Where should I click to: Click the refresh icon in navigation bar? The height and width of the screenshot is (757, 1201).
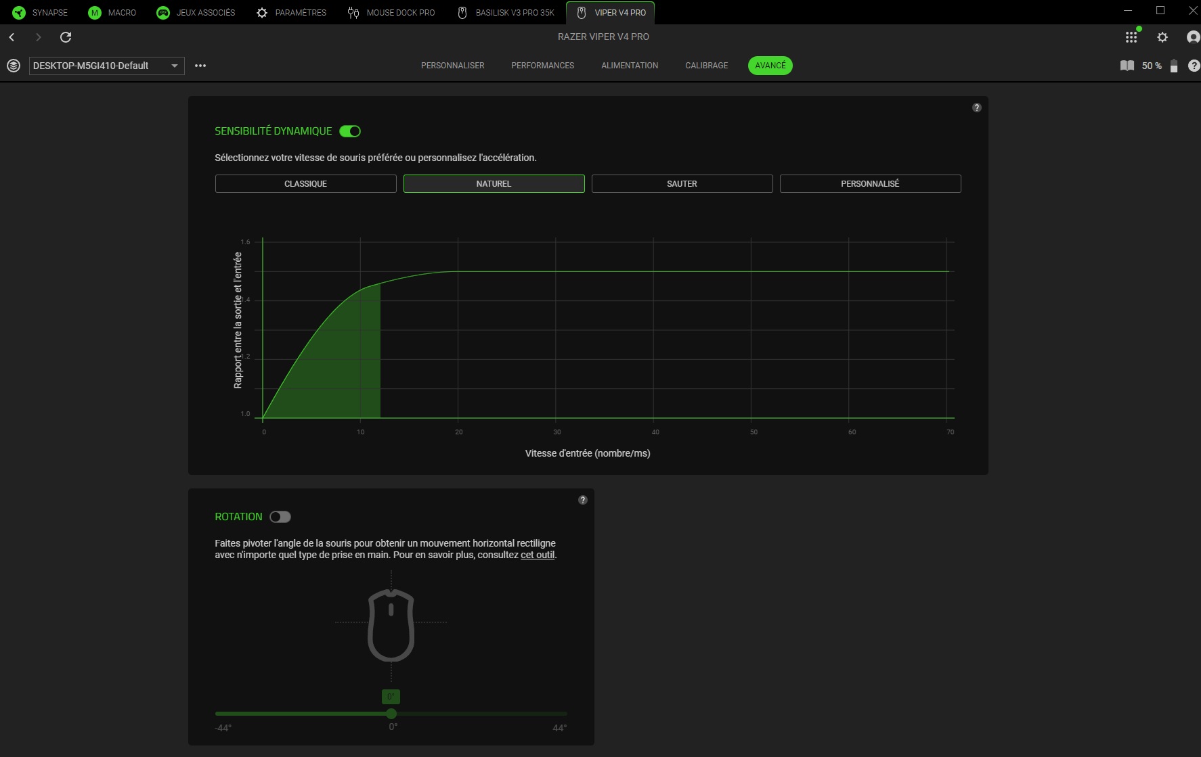(x=66, y=37)
